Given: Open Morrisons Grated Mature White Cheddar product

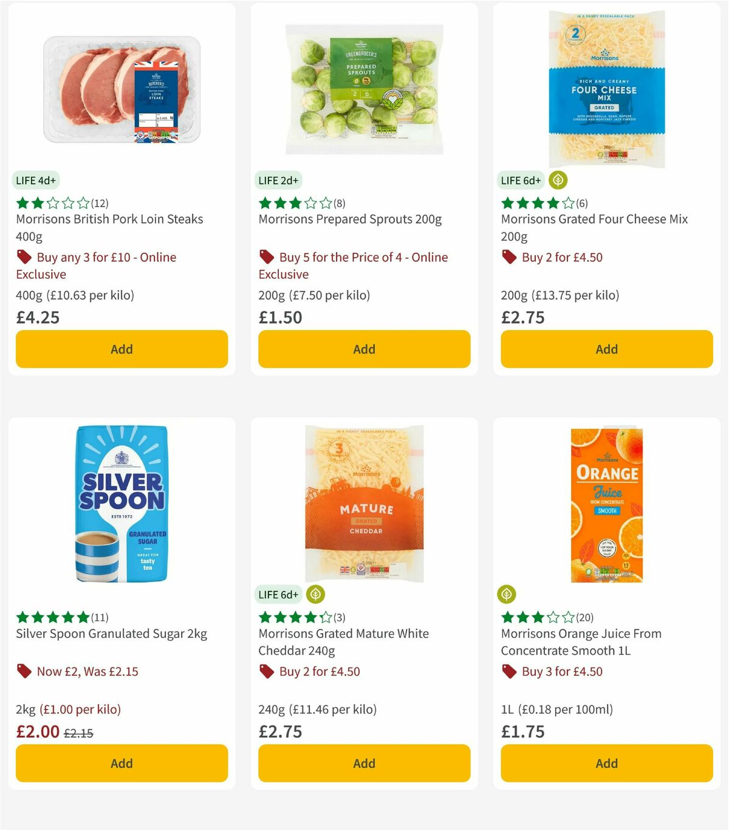Looking at the screenshot, I should click(x=343, y=642).
